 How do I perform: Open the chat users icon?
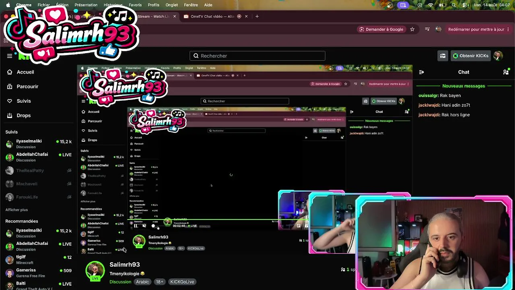coord(506,72)
